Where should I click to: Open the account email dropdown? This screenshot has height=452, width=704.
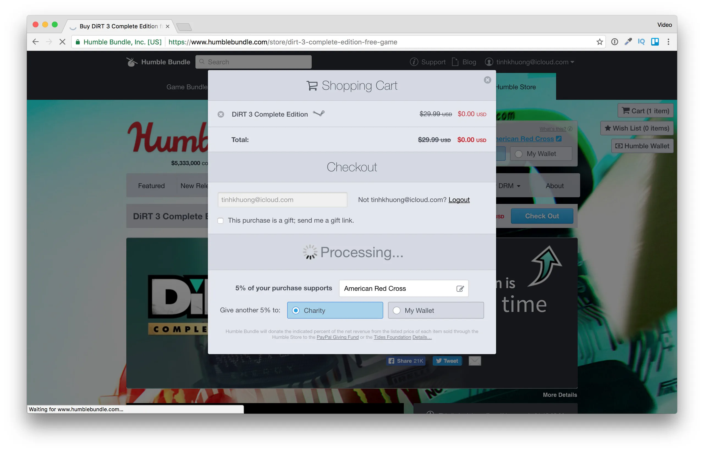click(530, 62)
